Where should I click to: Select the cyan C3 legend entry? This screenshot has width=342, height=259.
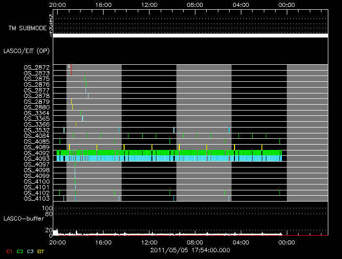30,251
